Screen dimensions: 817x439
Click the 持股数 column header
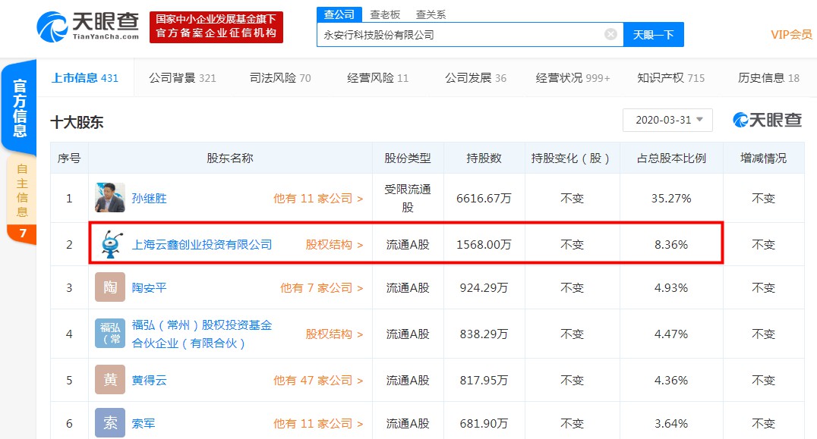pyautogui.click(x=484, y=158)
